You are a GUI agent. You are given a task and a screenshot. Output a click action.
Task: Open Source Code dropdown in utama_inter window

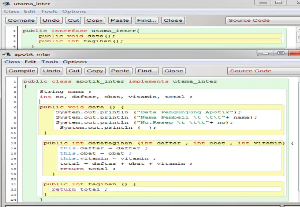[263, 20]
